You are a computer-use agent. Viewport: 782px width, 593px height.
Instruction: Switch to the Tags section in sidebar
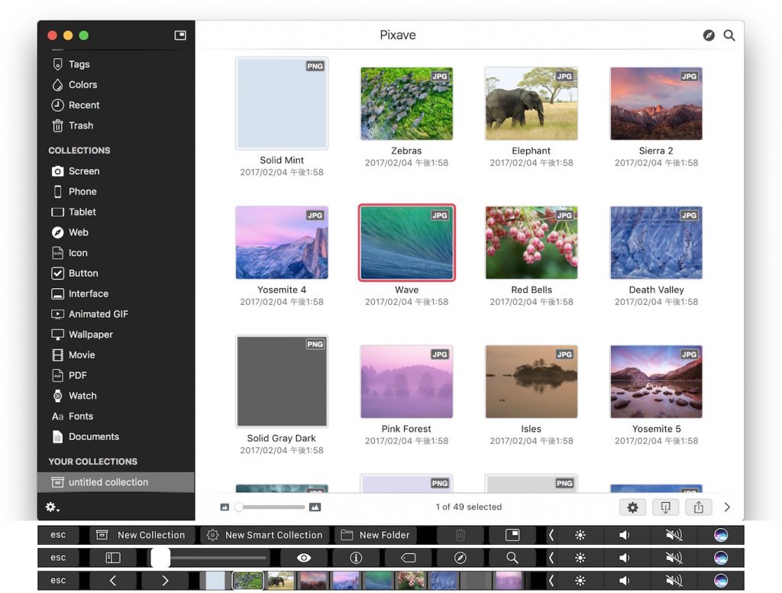click(79, 63)
